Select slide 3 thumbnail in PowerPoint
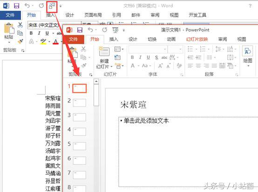This screenshot has width=258, height=192. point(80,117)
